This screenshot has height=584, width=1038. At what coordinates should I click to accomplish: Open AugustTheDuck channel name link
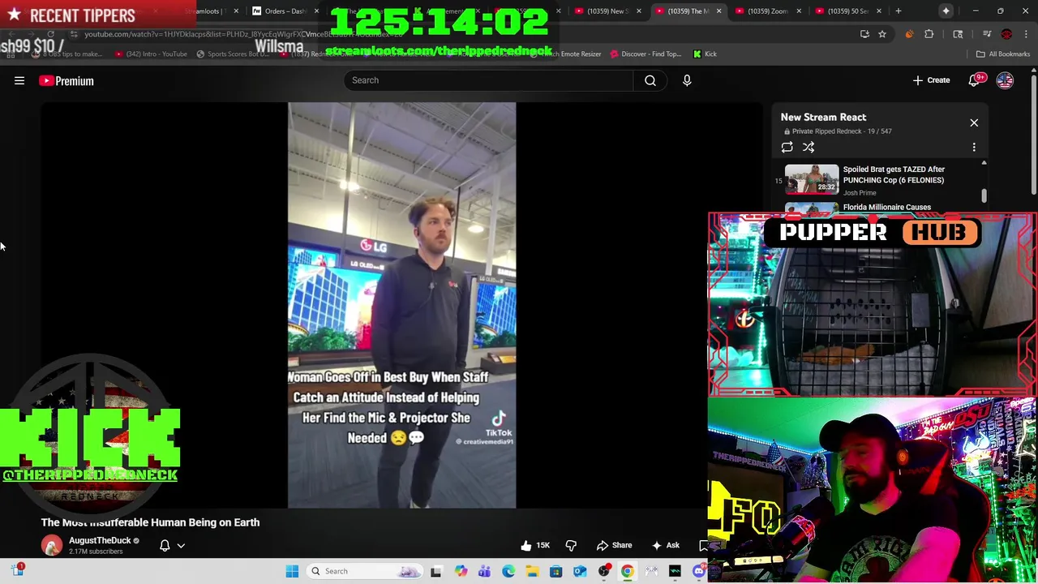click(100, 540)
